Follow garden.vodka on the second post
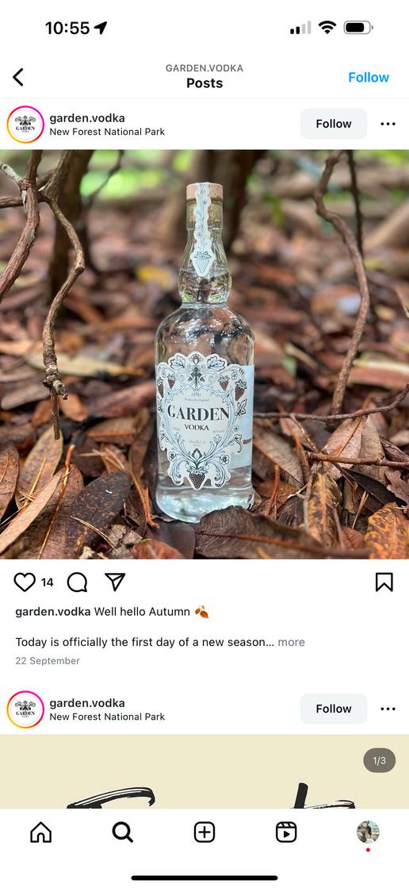The image size is (409, 888). click(334, 709)
